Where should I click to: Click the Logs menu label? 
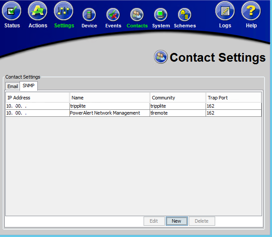pyautogui.click(x=225, y=26)
